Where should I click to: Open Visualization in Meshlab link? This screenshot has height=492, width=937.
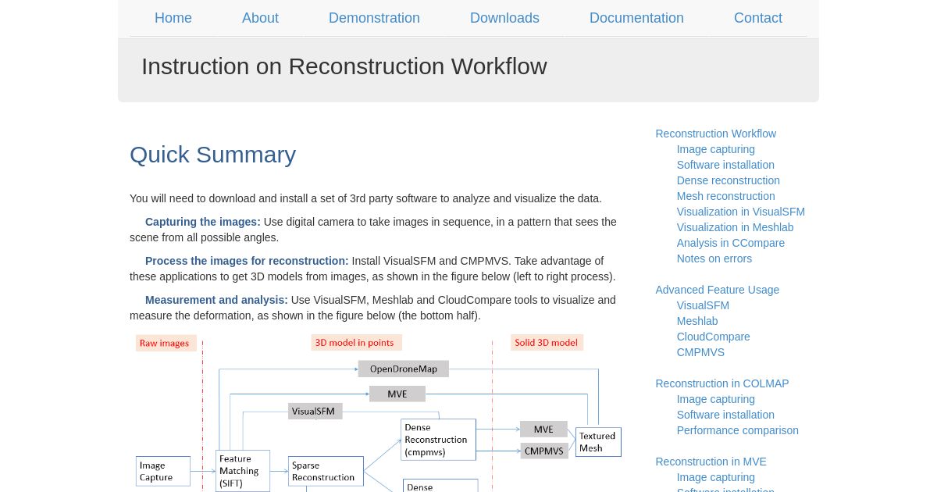pos(735,227)
